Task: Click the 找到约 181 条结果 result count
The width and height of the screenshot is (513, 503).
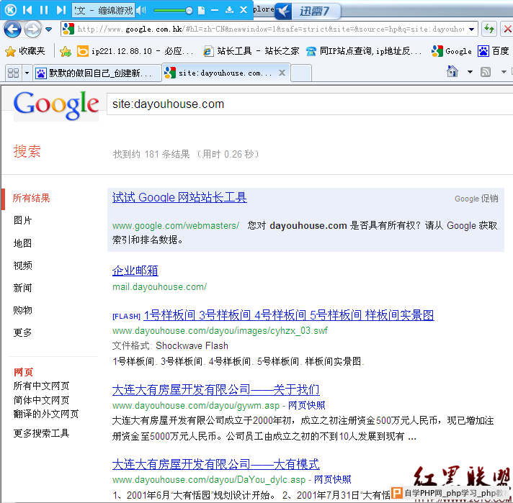Action: [186, 154]
